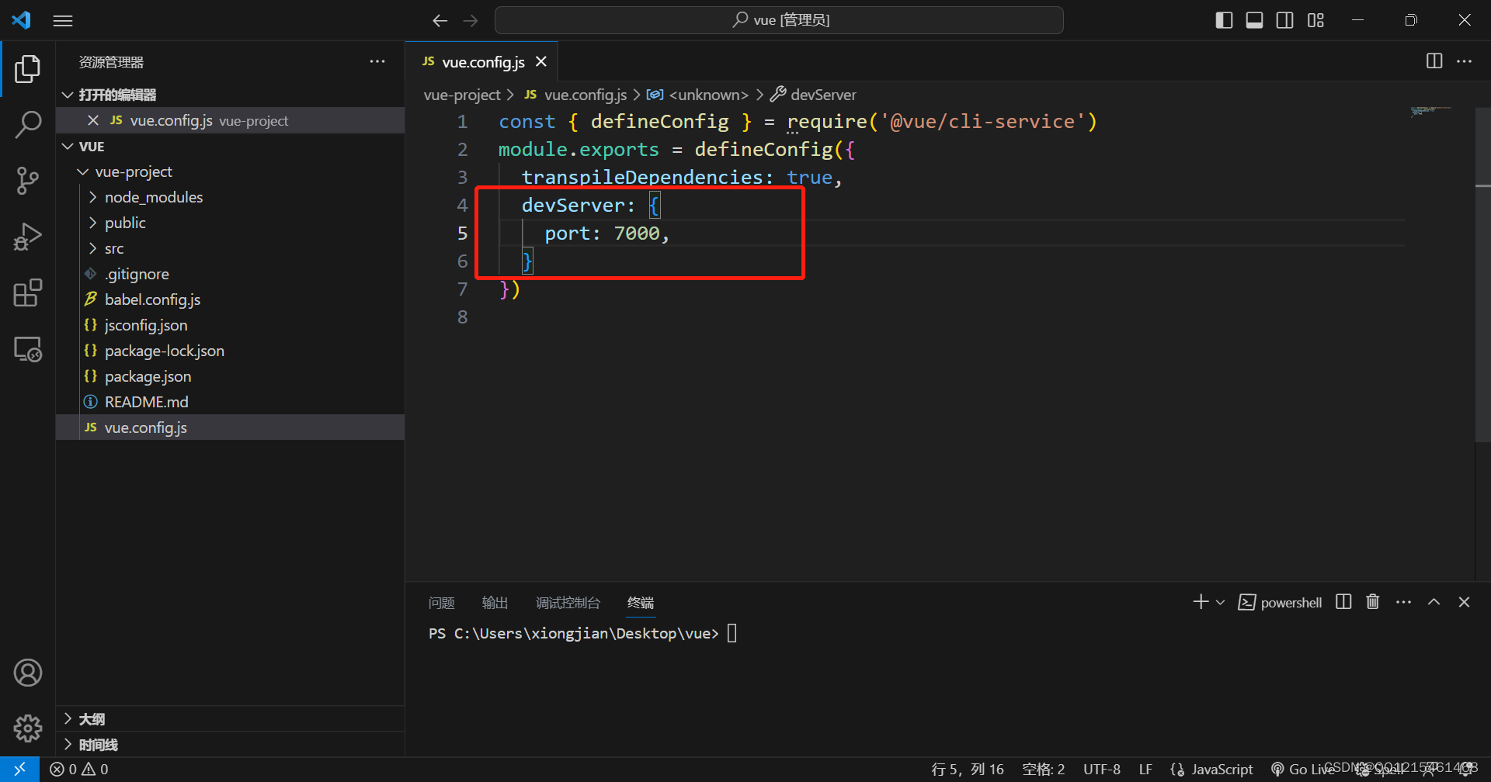Open the remote window status button
This screenshot has width=1491, height=782.
[19, 769]
